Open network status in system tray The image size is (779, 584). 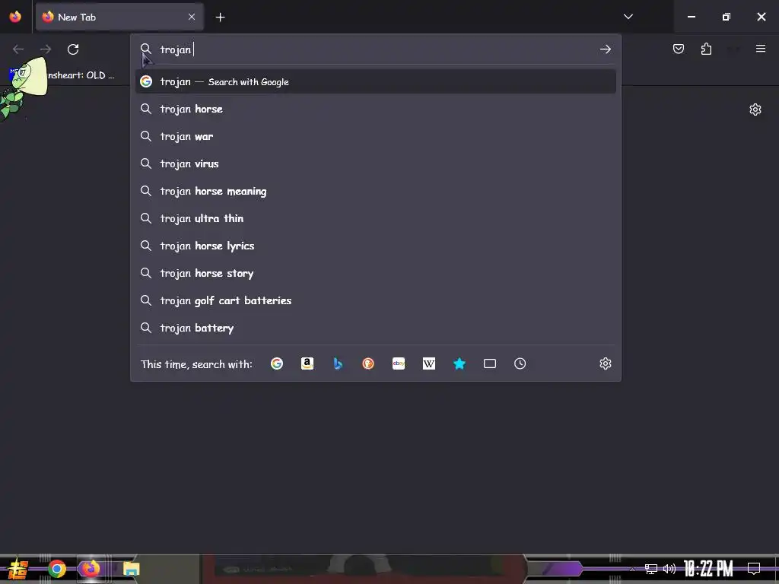651,569
